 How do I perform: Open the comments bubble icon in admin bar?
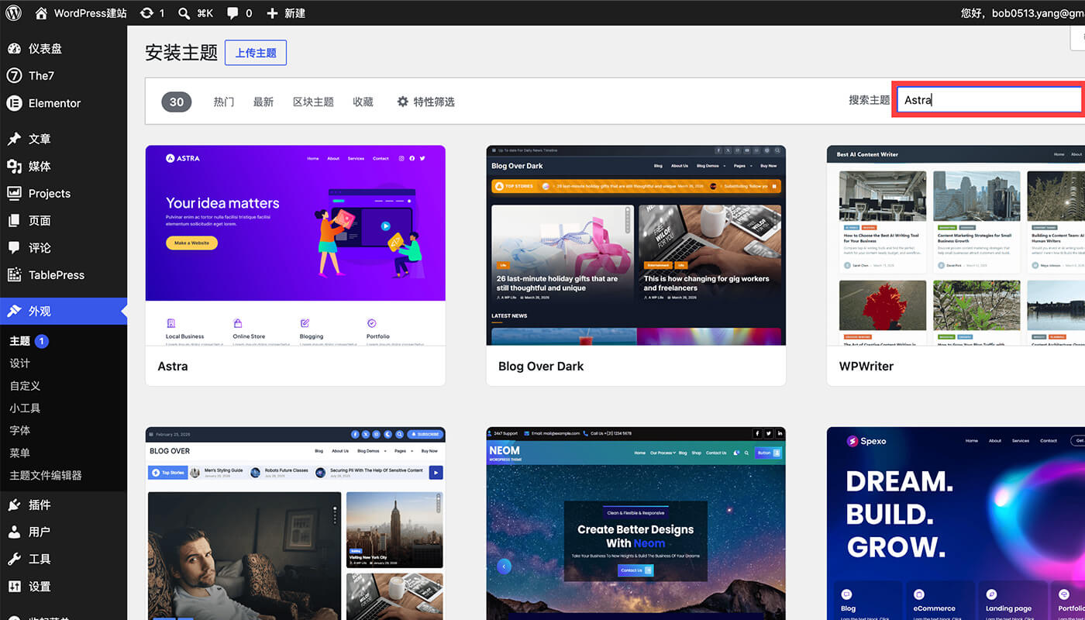(232, 13)
